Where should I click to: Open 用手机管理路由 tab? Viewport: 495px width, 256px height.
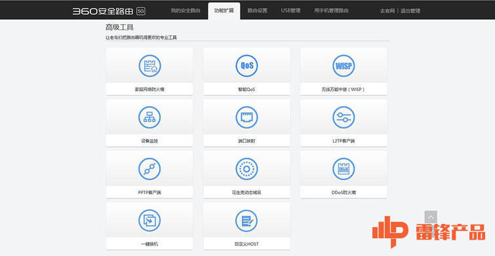pos(331,10)
